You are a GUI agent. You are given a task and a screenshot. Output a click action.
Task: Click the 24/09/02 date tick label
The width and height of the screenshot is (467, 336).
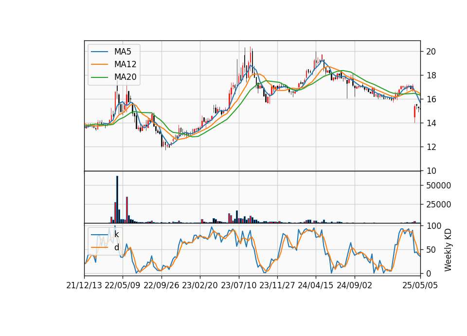pos(355,286)
